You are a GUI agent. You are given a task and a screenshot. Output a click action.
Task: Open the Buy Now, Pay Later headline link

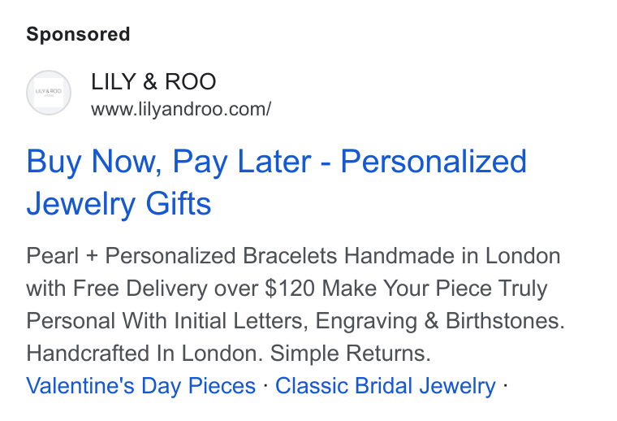276,182
